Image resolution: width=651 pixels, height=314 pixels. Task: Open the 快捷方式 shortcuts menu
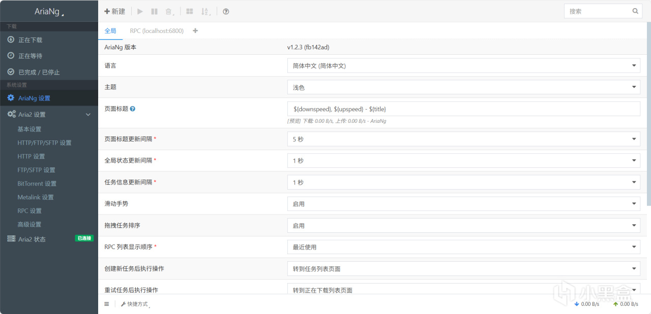(x=135, y=304)
